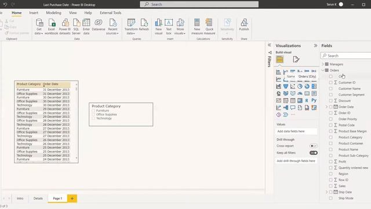Viewport: 371px width, 209px height.
Task: Open the External Tools tab
Action: (x=111, y=13)
